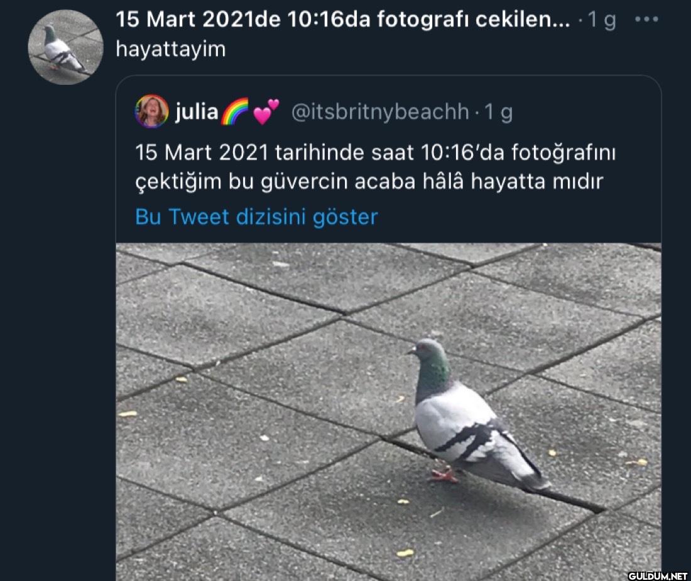This screenshot has height=581, width=691.
Task: Open the @itsbritnybeachh handle
Action: pos(380,112)
